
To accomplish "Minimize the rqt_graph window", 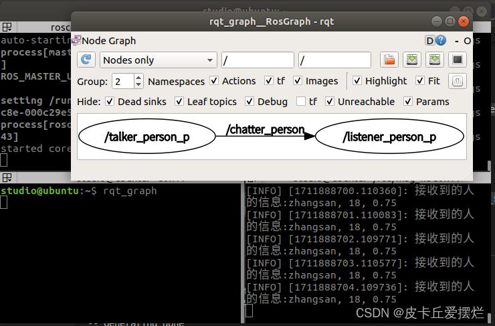I will tap(437, 21).
